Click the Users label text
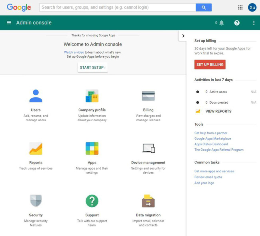The image size is (260, 236). click(x=36, y=110)
